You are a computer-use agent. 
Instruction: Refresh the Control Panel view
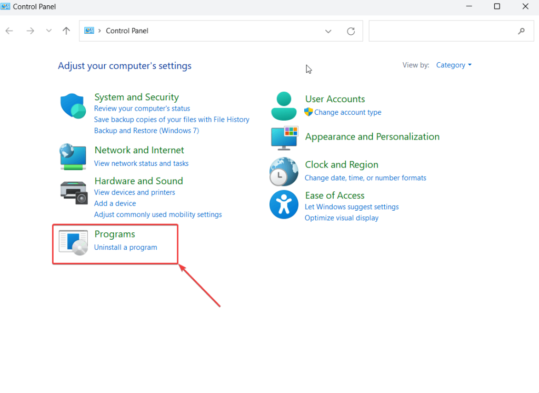pyautogui.click(x=351, y=31)
